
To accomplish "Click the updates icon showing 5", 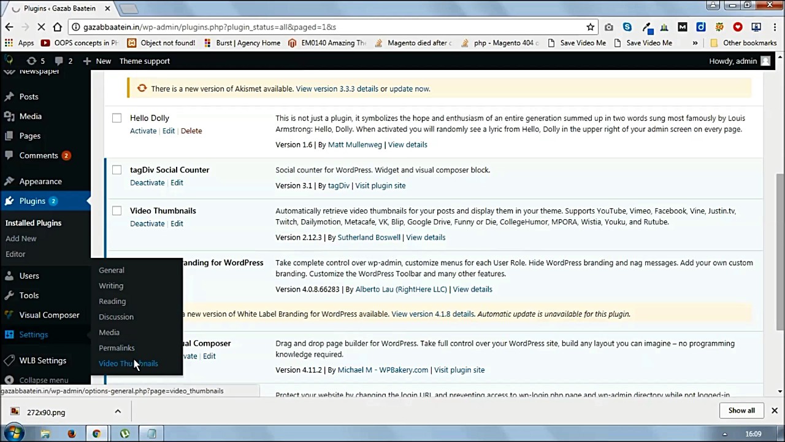I will coord(36,61).
